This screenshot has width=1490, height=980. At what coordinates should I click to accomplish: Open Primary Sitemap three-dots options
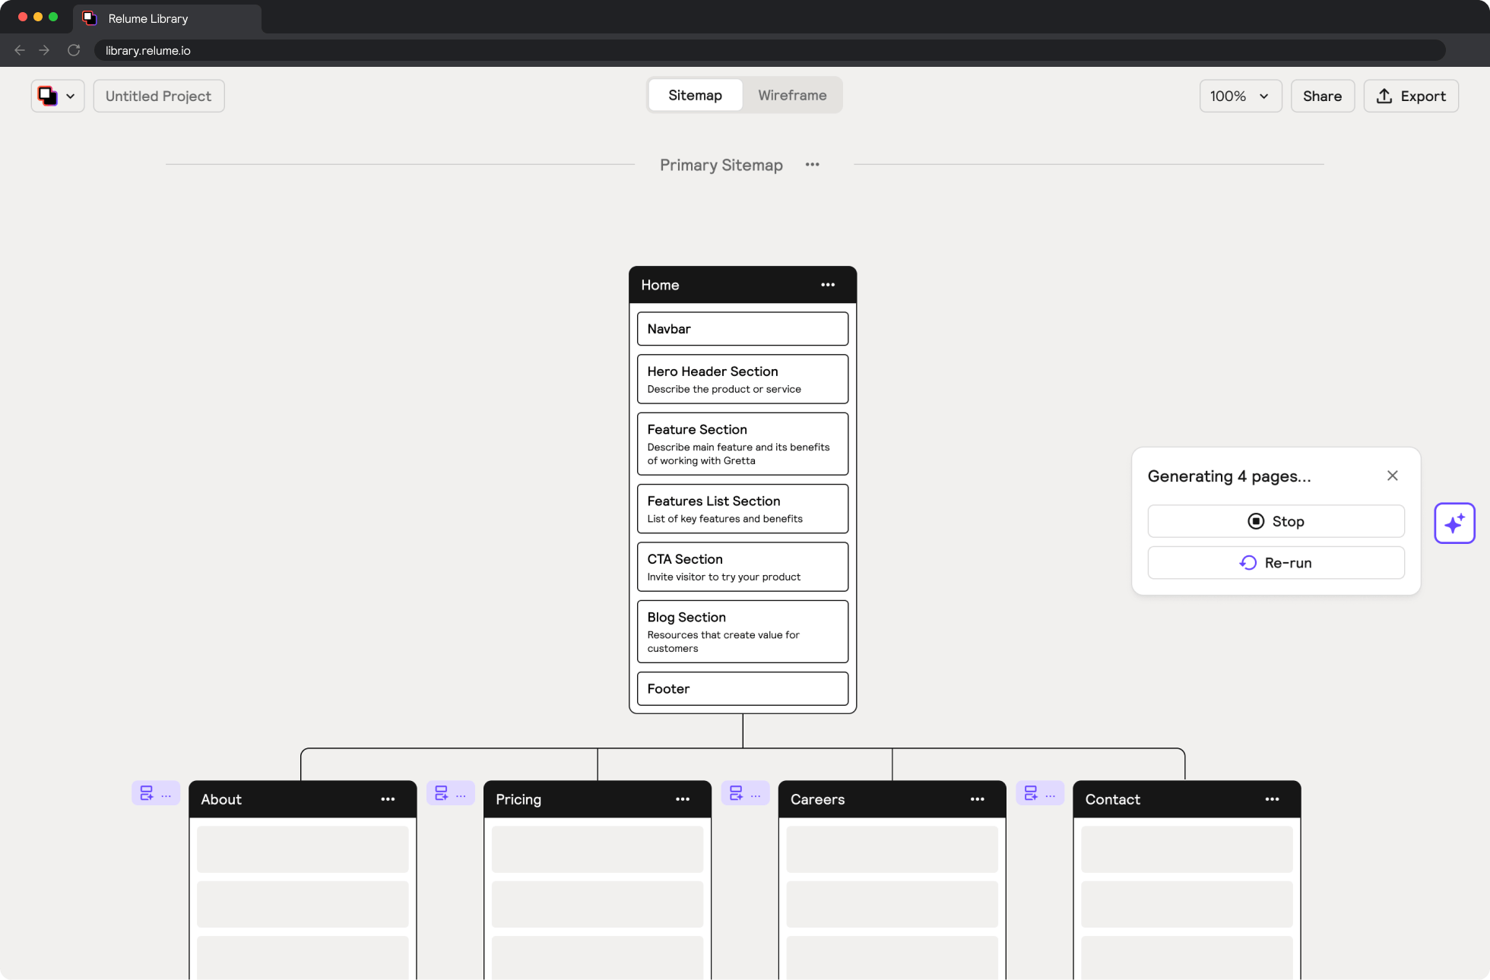(812, 165)
